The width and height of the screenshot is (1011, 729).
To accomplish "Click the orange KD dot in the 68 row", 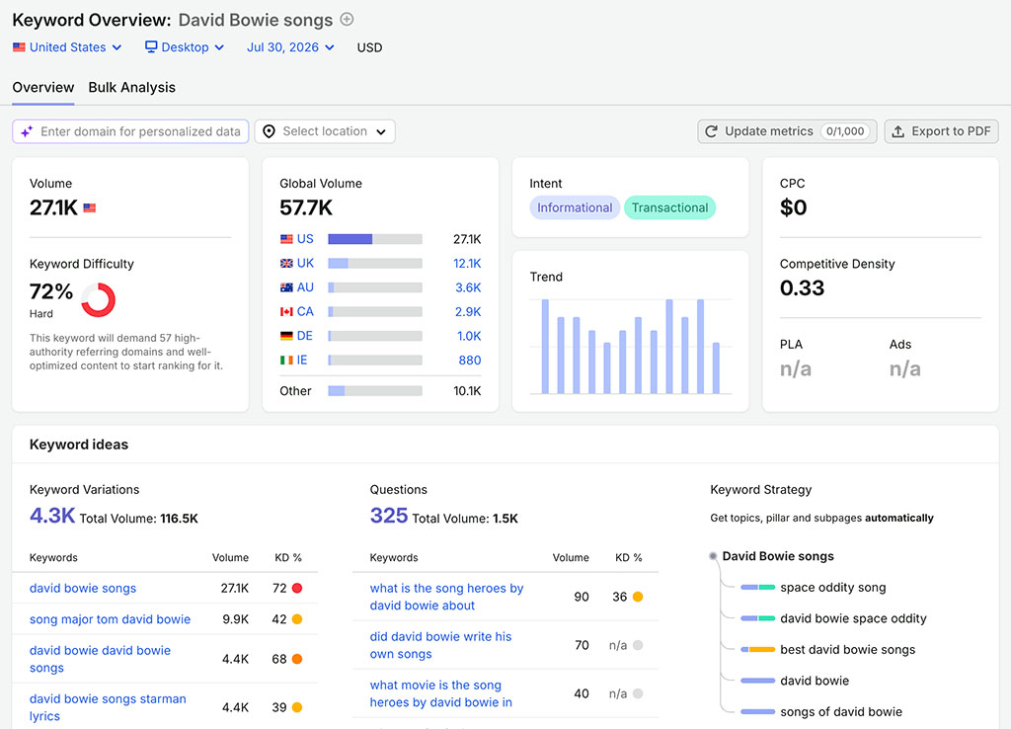I will (297, 659).
